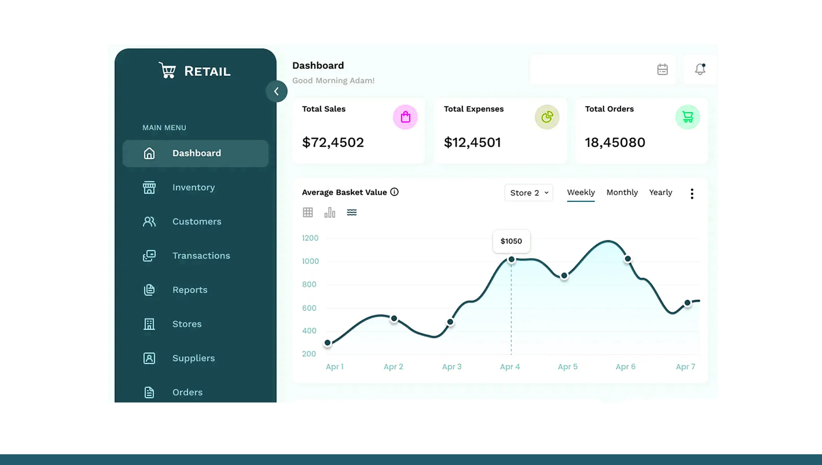Select the $1050 data point marker on the chart
822x465 pixels.
(x=511, y=259)
